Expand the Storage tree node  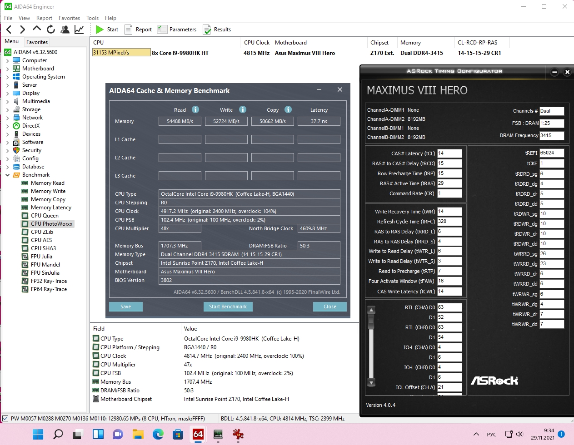7,109
